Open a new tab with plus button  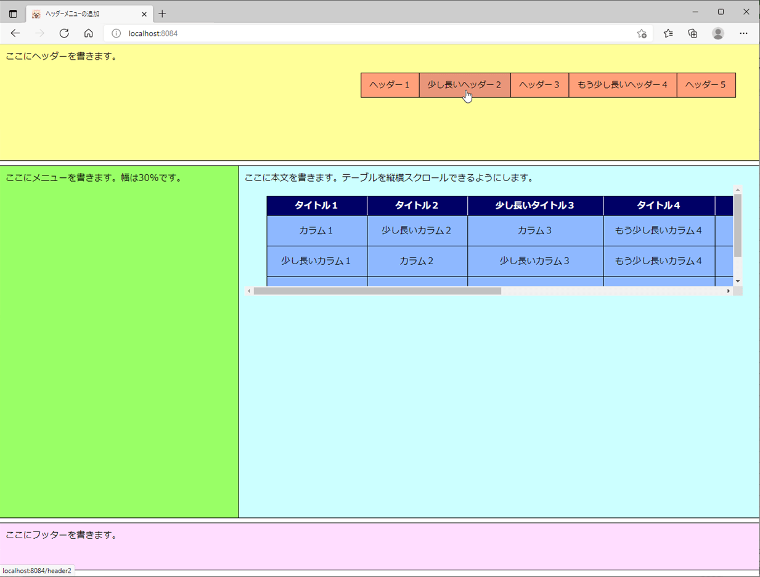coord(163,14)
